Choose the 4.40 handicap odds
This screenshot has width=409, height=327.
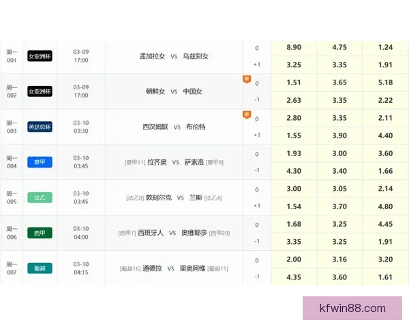click(385, 136)
